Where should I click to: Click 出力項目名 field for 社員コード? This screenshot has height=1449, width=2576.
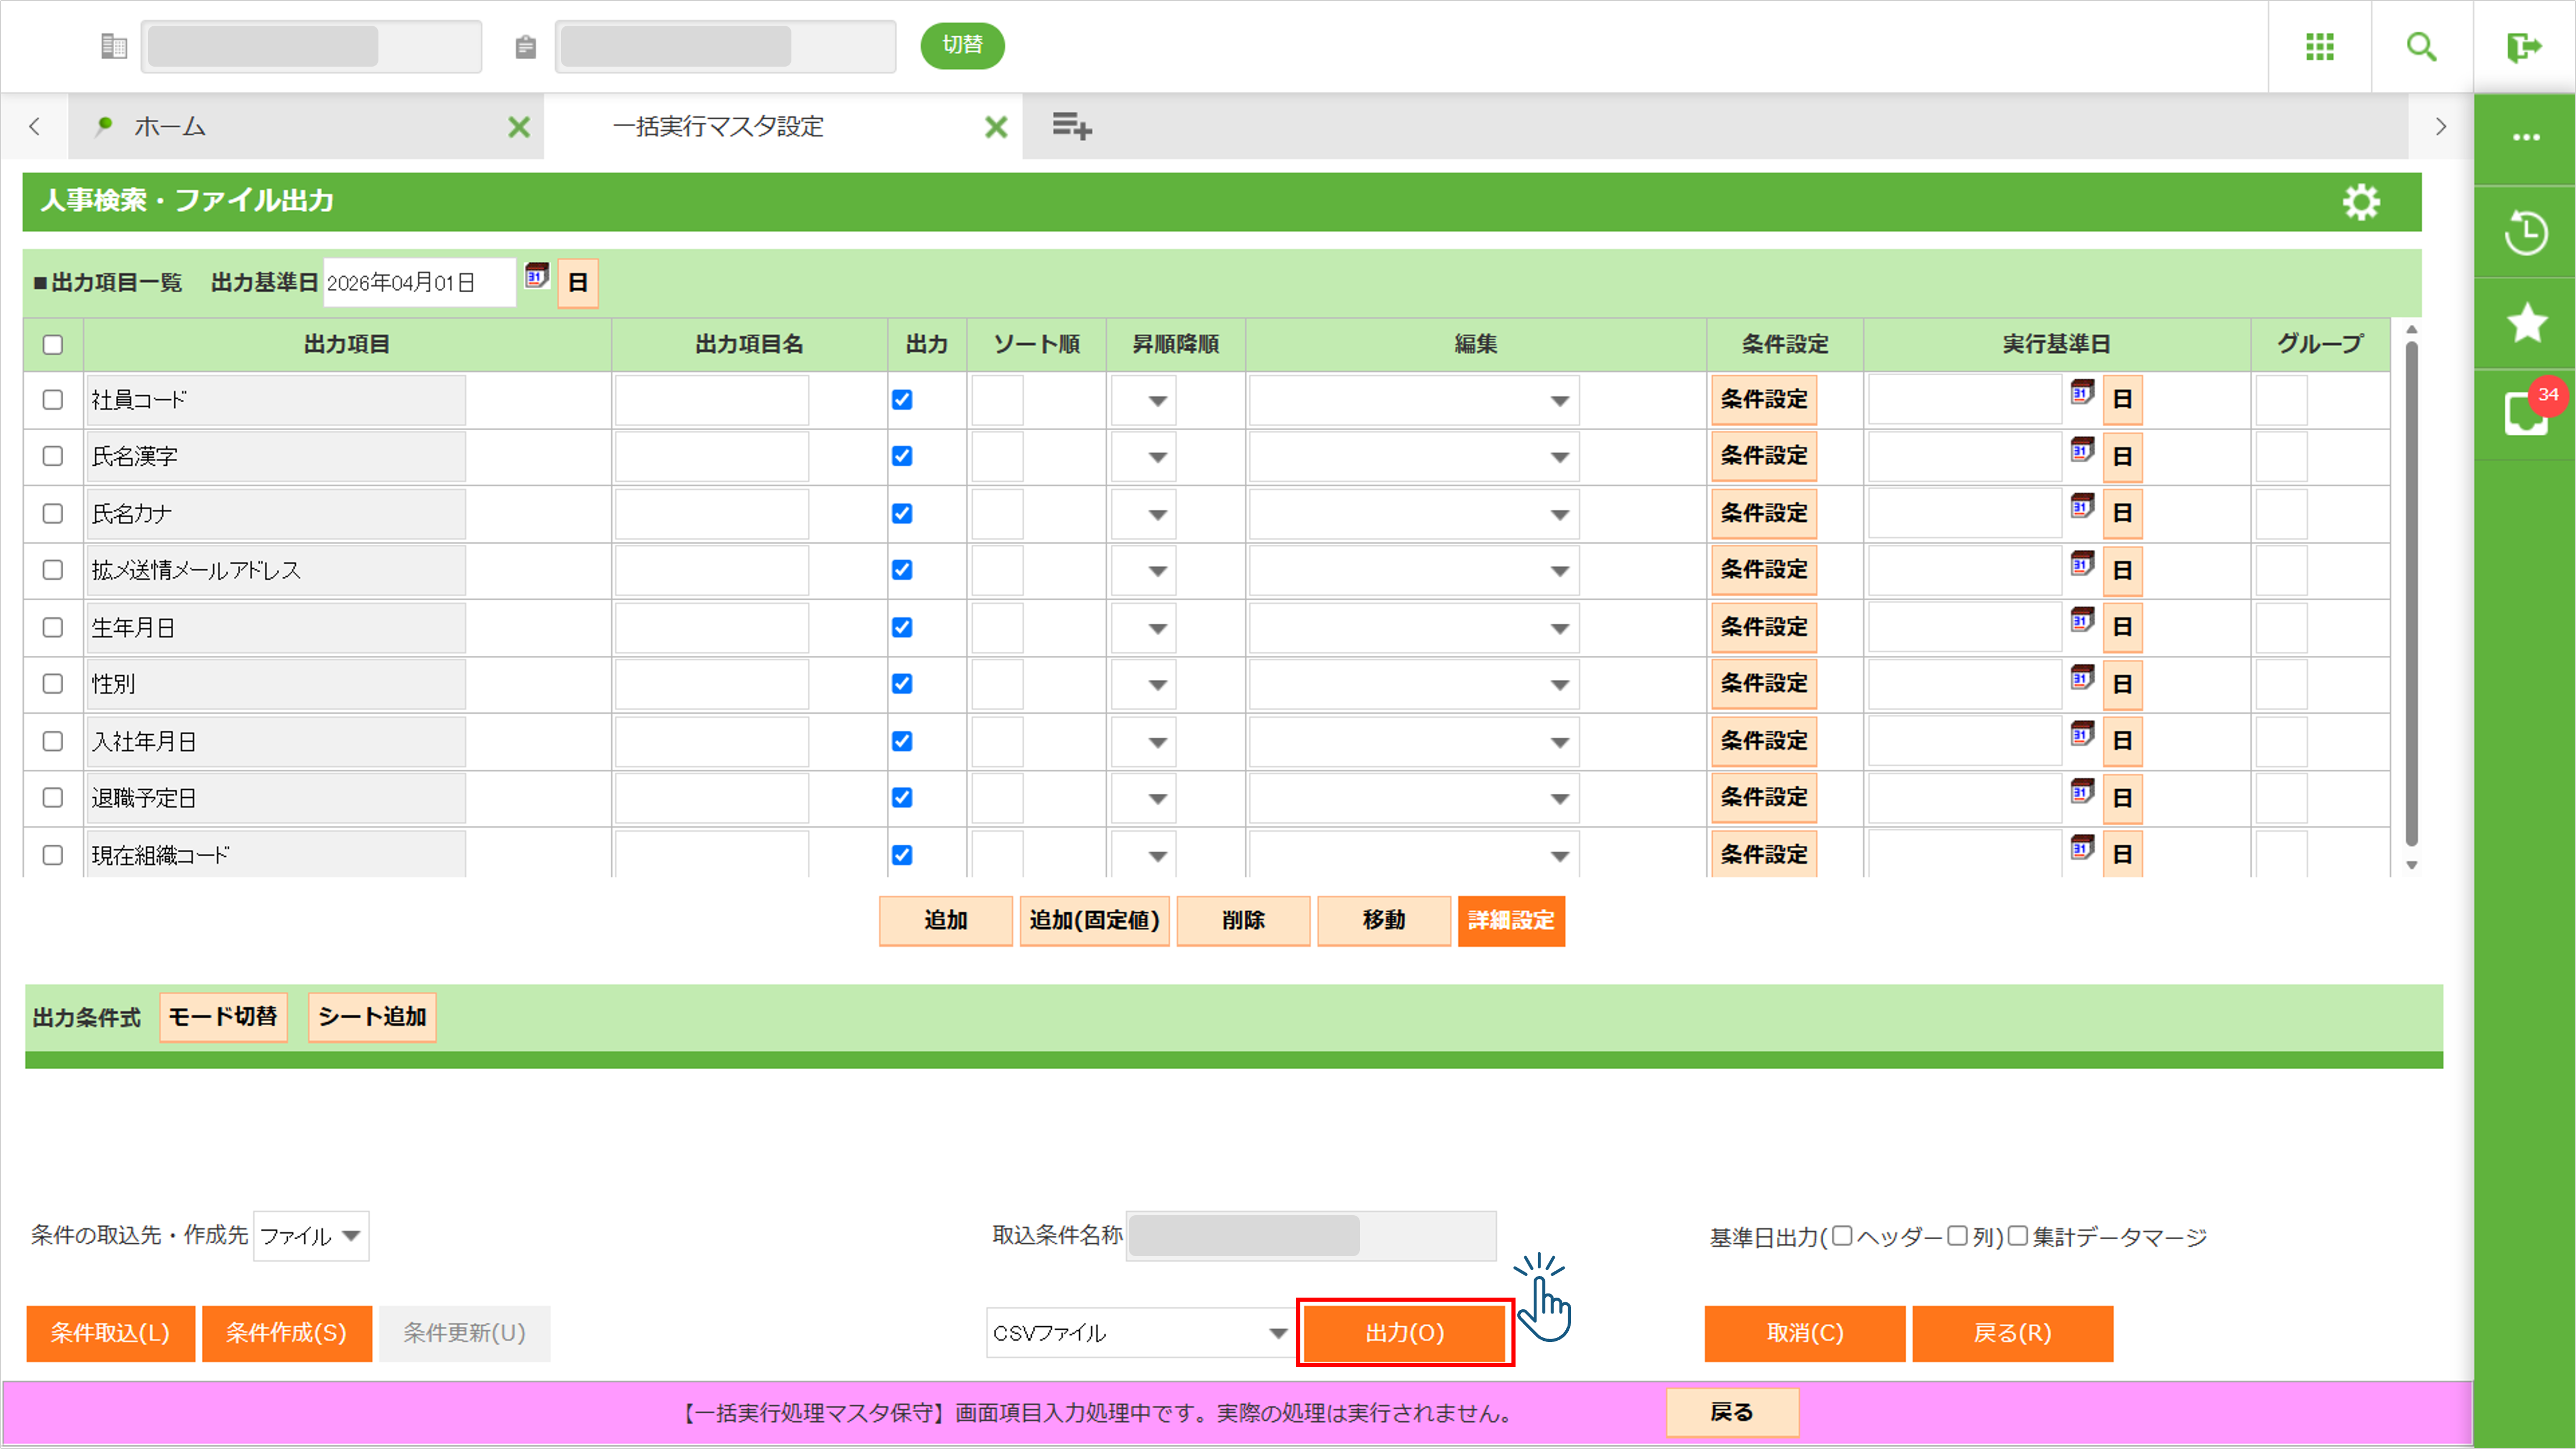712,401
